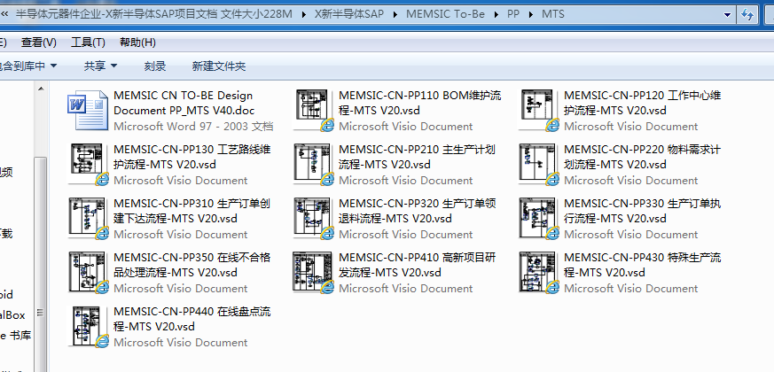Select the PP350 在线不合格品处理流程 Visio file icon
774x372 pixels.
pos(88,272)
